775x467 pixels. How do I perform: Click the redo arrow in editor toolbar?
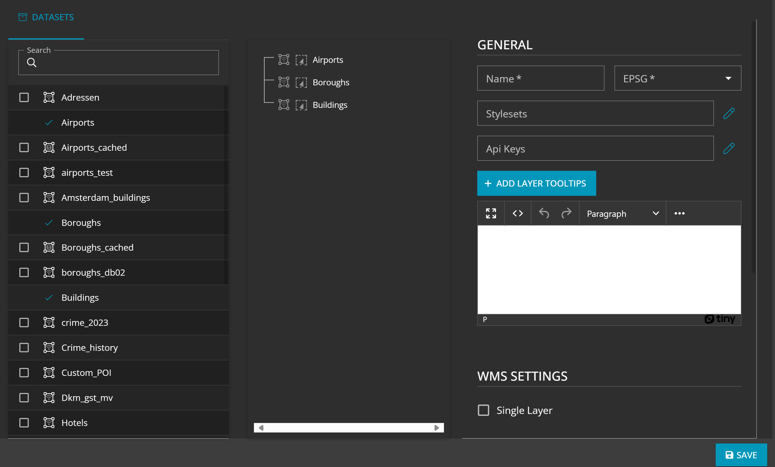pyautogui.click(x=566, y=214)
